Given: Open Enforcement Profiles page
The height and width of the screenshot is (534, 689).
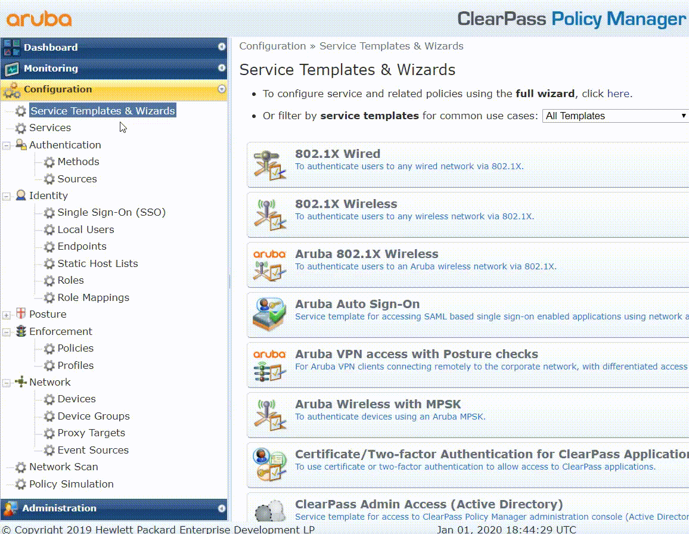Looking at the screenshot, I should pyautogui.click(x=76, y=365).
